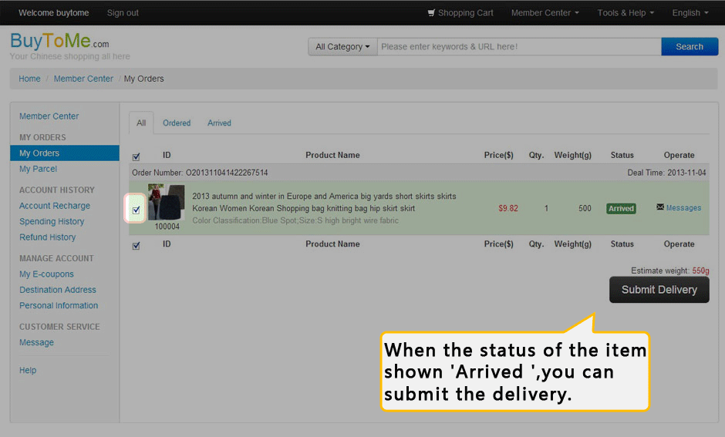Navigate to Home breadcrumb link
The width and height of the screenshot is (725, 437).
tap(29, 79)
